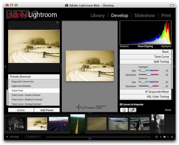Screen dimensions: 179x145
Task: Set thumbnail size to L
Action: 168,137
